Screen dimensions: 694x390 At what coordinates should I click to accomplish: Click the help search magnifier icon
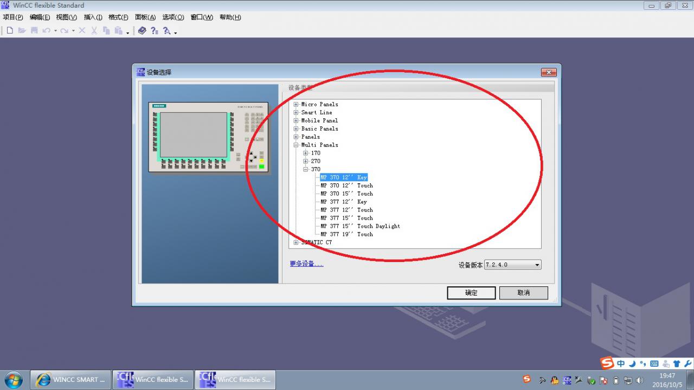pos(166,31)
